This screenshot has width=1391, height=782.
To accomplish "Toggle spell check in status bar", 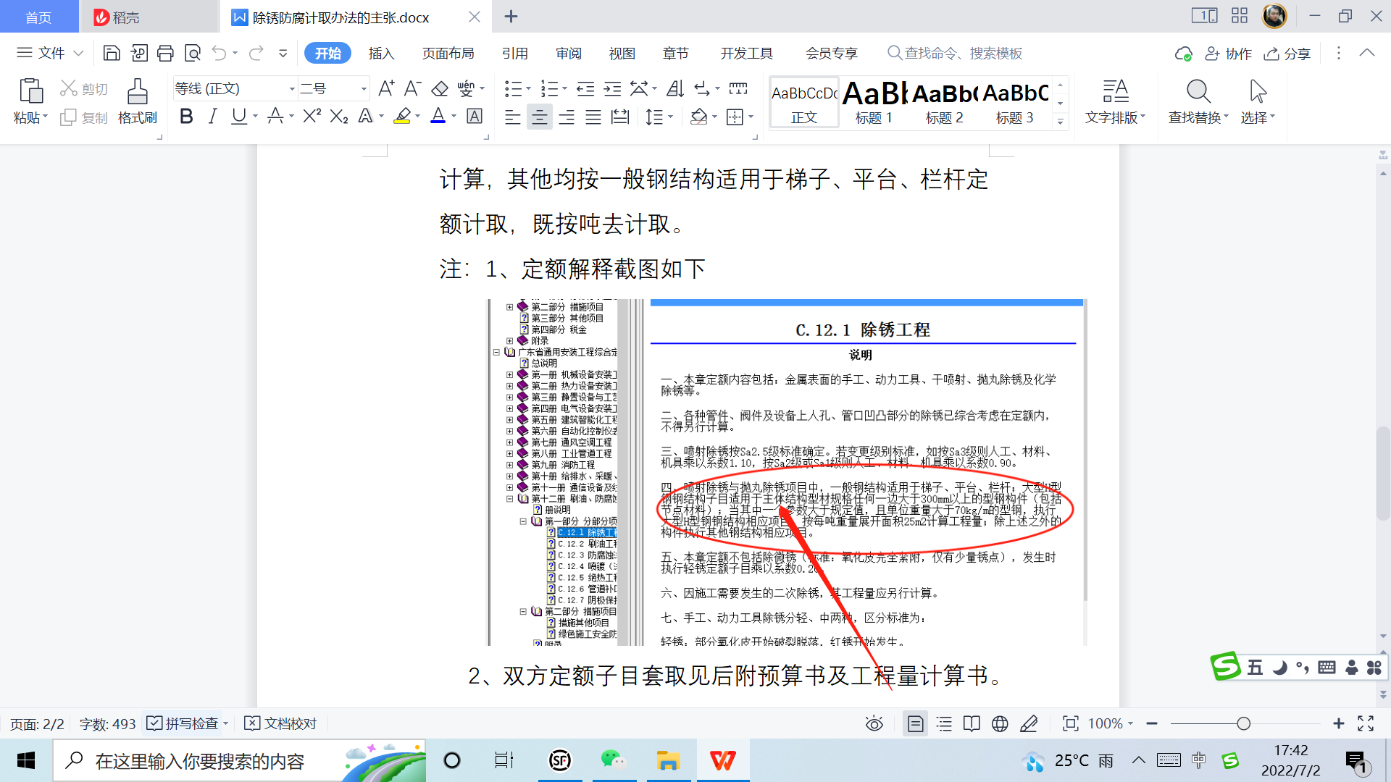I will (x=183, y=723).
